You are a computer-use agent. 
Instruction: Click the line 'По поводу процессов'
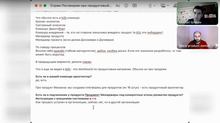51,47
